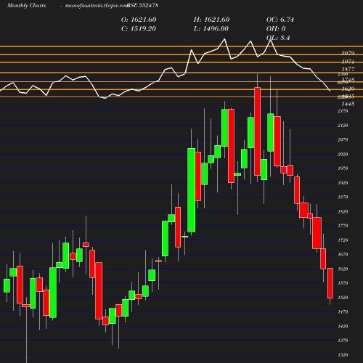Image resolution: width=363 pixels, height=363 pixels.
Task: Click the "BSE 532478" symbol label
Action: (142, 5)
